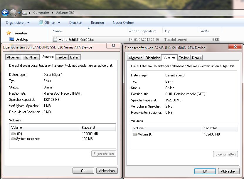The height and width of the screenshot is (179, 244).
Task: Click Eigenschaften button in SV1604N dialog
Action: click(226, 154)
